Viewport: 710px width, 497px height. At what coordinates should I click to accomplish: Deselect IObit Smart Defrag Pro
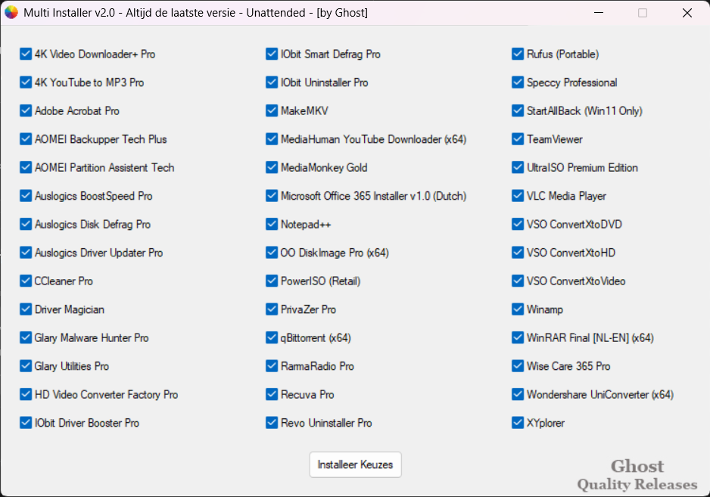click(272, 54)
